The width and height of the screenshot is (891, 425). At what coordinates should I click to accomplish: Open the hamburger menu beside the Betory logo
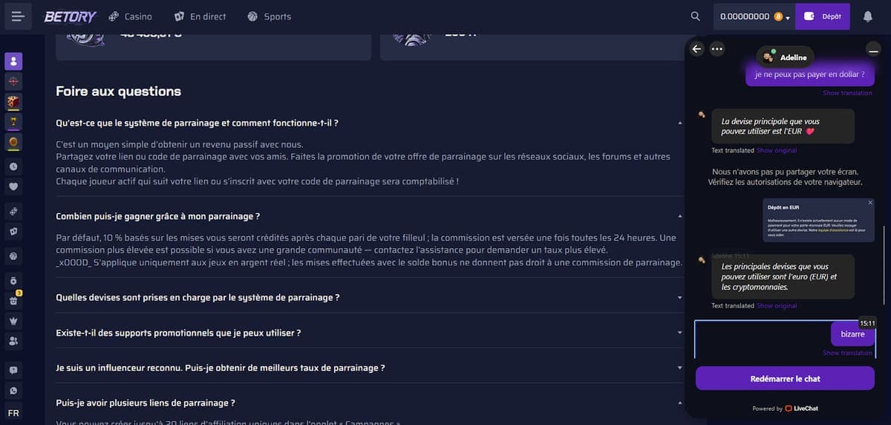(19, 16)
